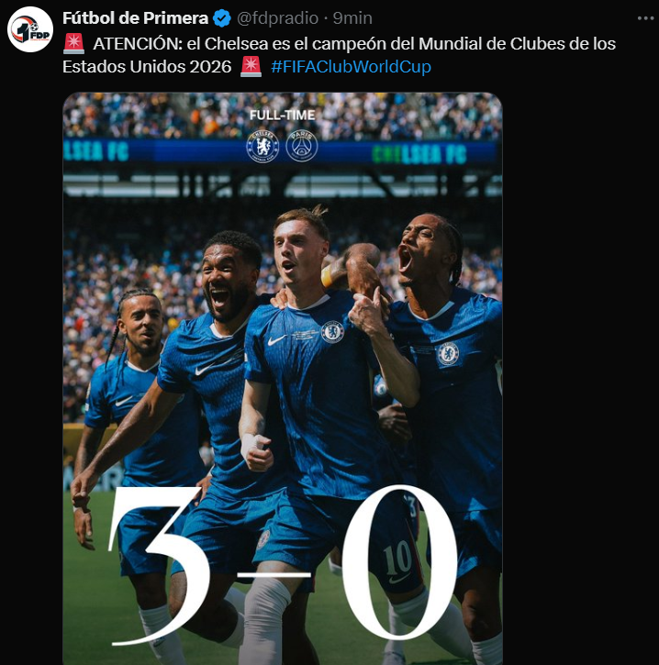
Task: Click the siren emoji after 2026
Action: (x=251, y=67)
